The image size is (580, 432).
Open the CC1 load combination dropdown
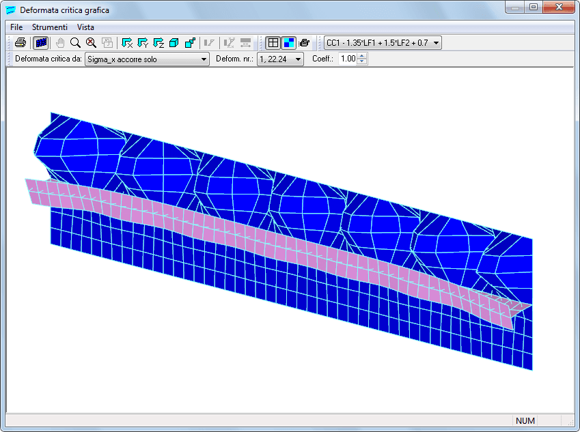[383, 43]
